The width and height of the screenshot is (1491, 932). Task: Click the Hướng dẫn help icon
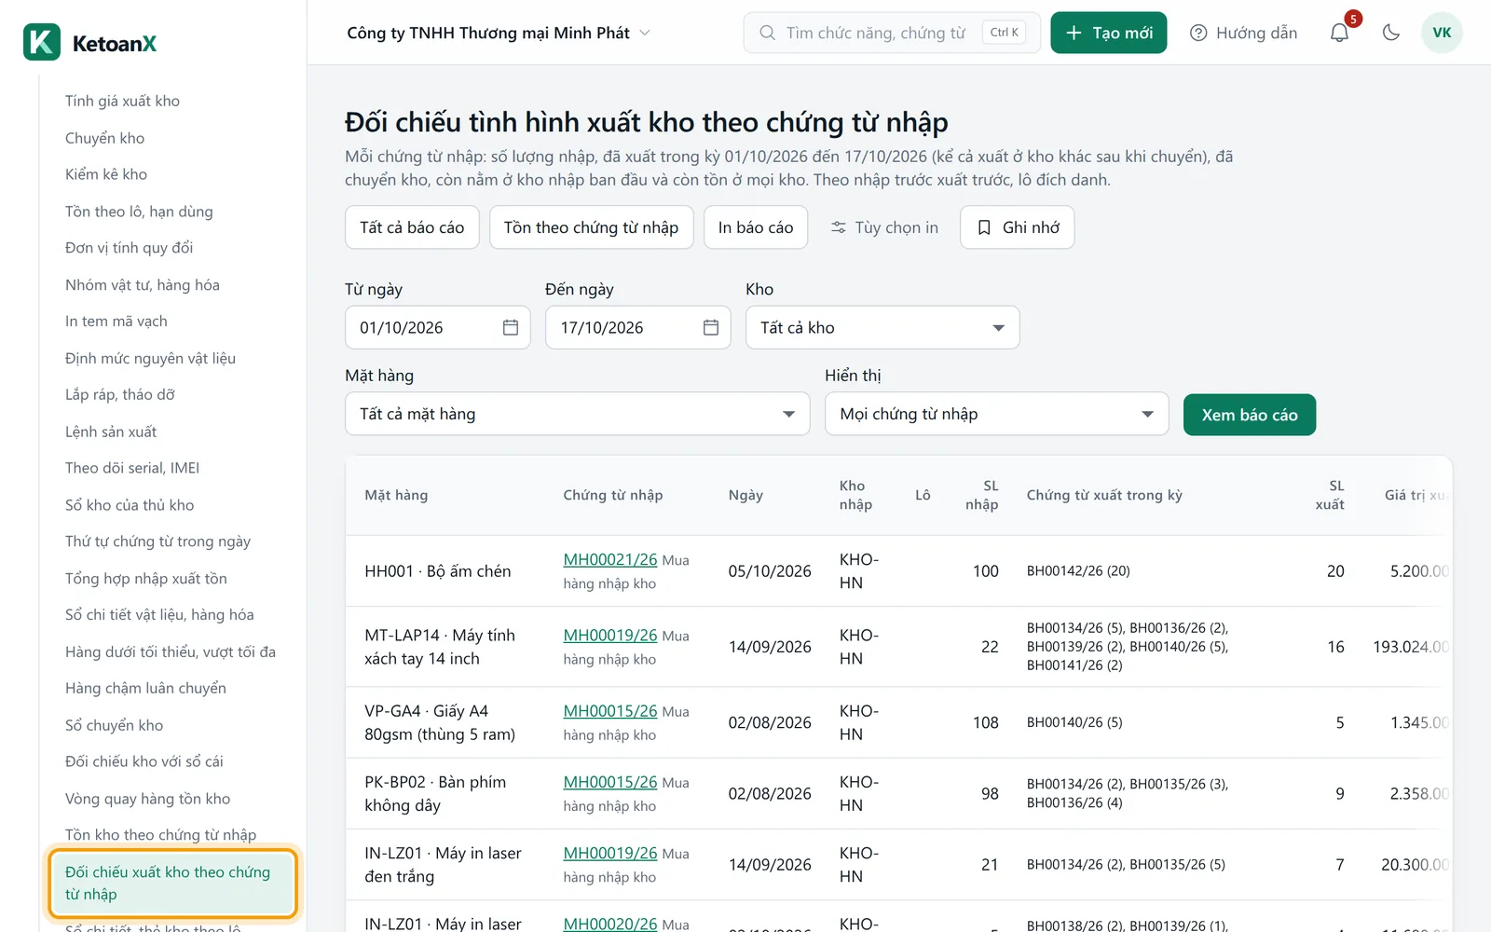1198,33
